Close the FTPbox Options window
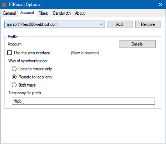Screen dimensions: 166x144 160,5
